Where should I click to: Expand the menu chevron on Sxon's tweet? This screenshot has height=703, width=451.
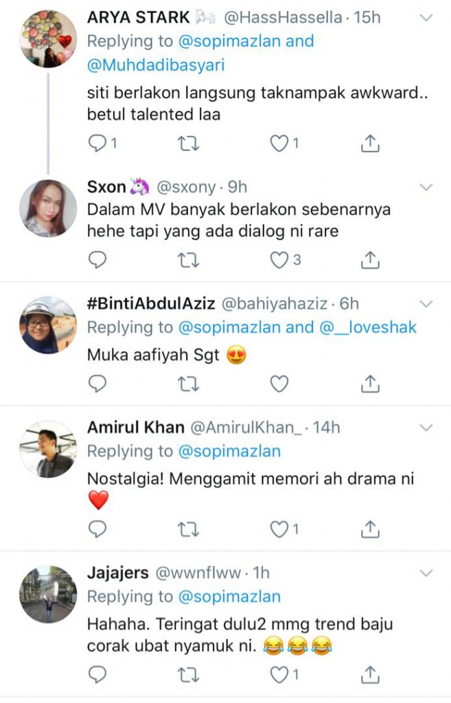(426, 187)
